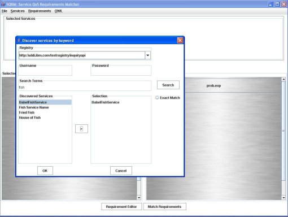This screenshot has height=217, width=288.
Task: Click the prob.exp column header
Action: (213, 85)
